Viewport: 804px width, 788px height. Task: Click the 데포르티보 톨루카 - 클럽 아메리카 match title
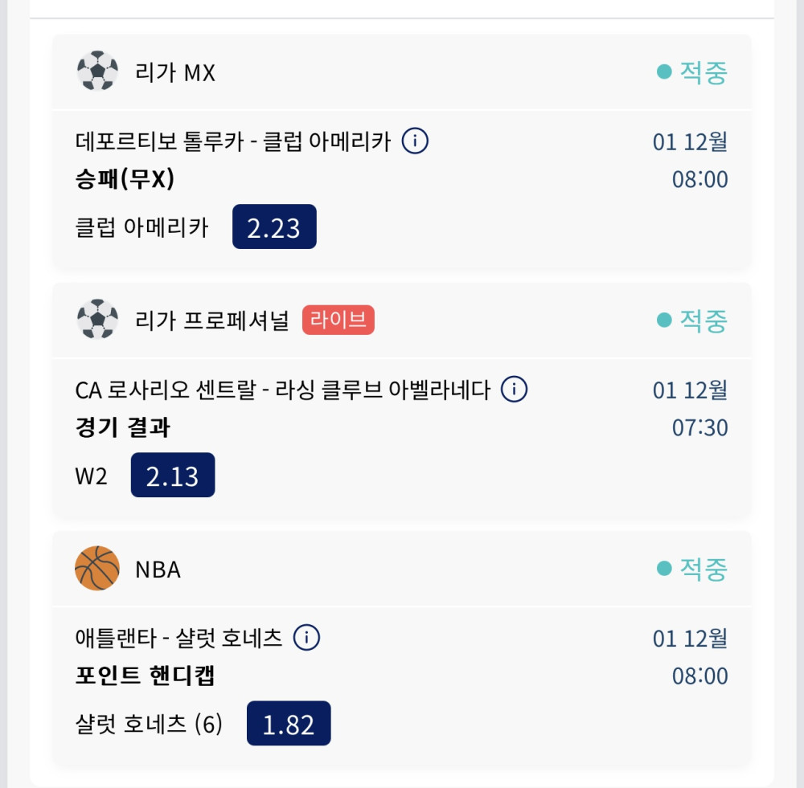233,142
